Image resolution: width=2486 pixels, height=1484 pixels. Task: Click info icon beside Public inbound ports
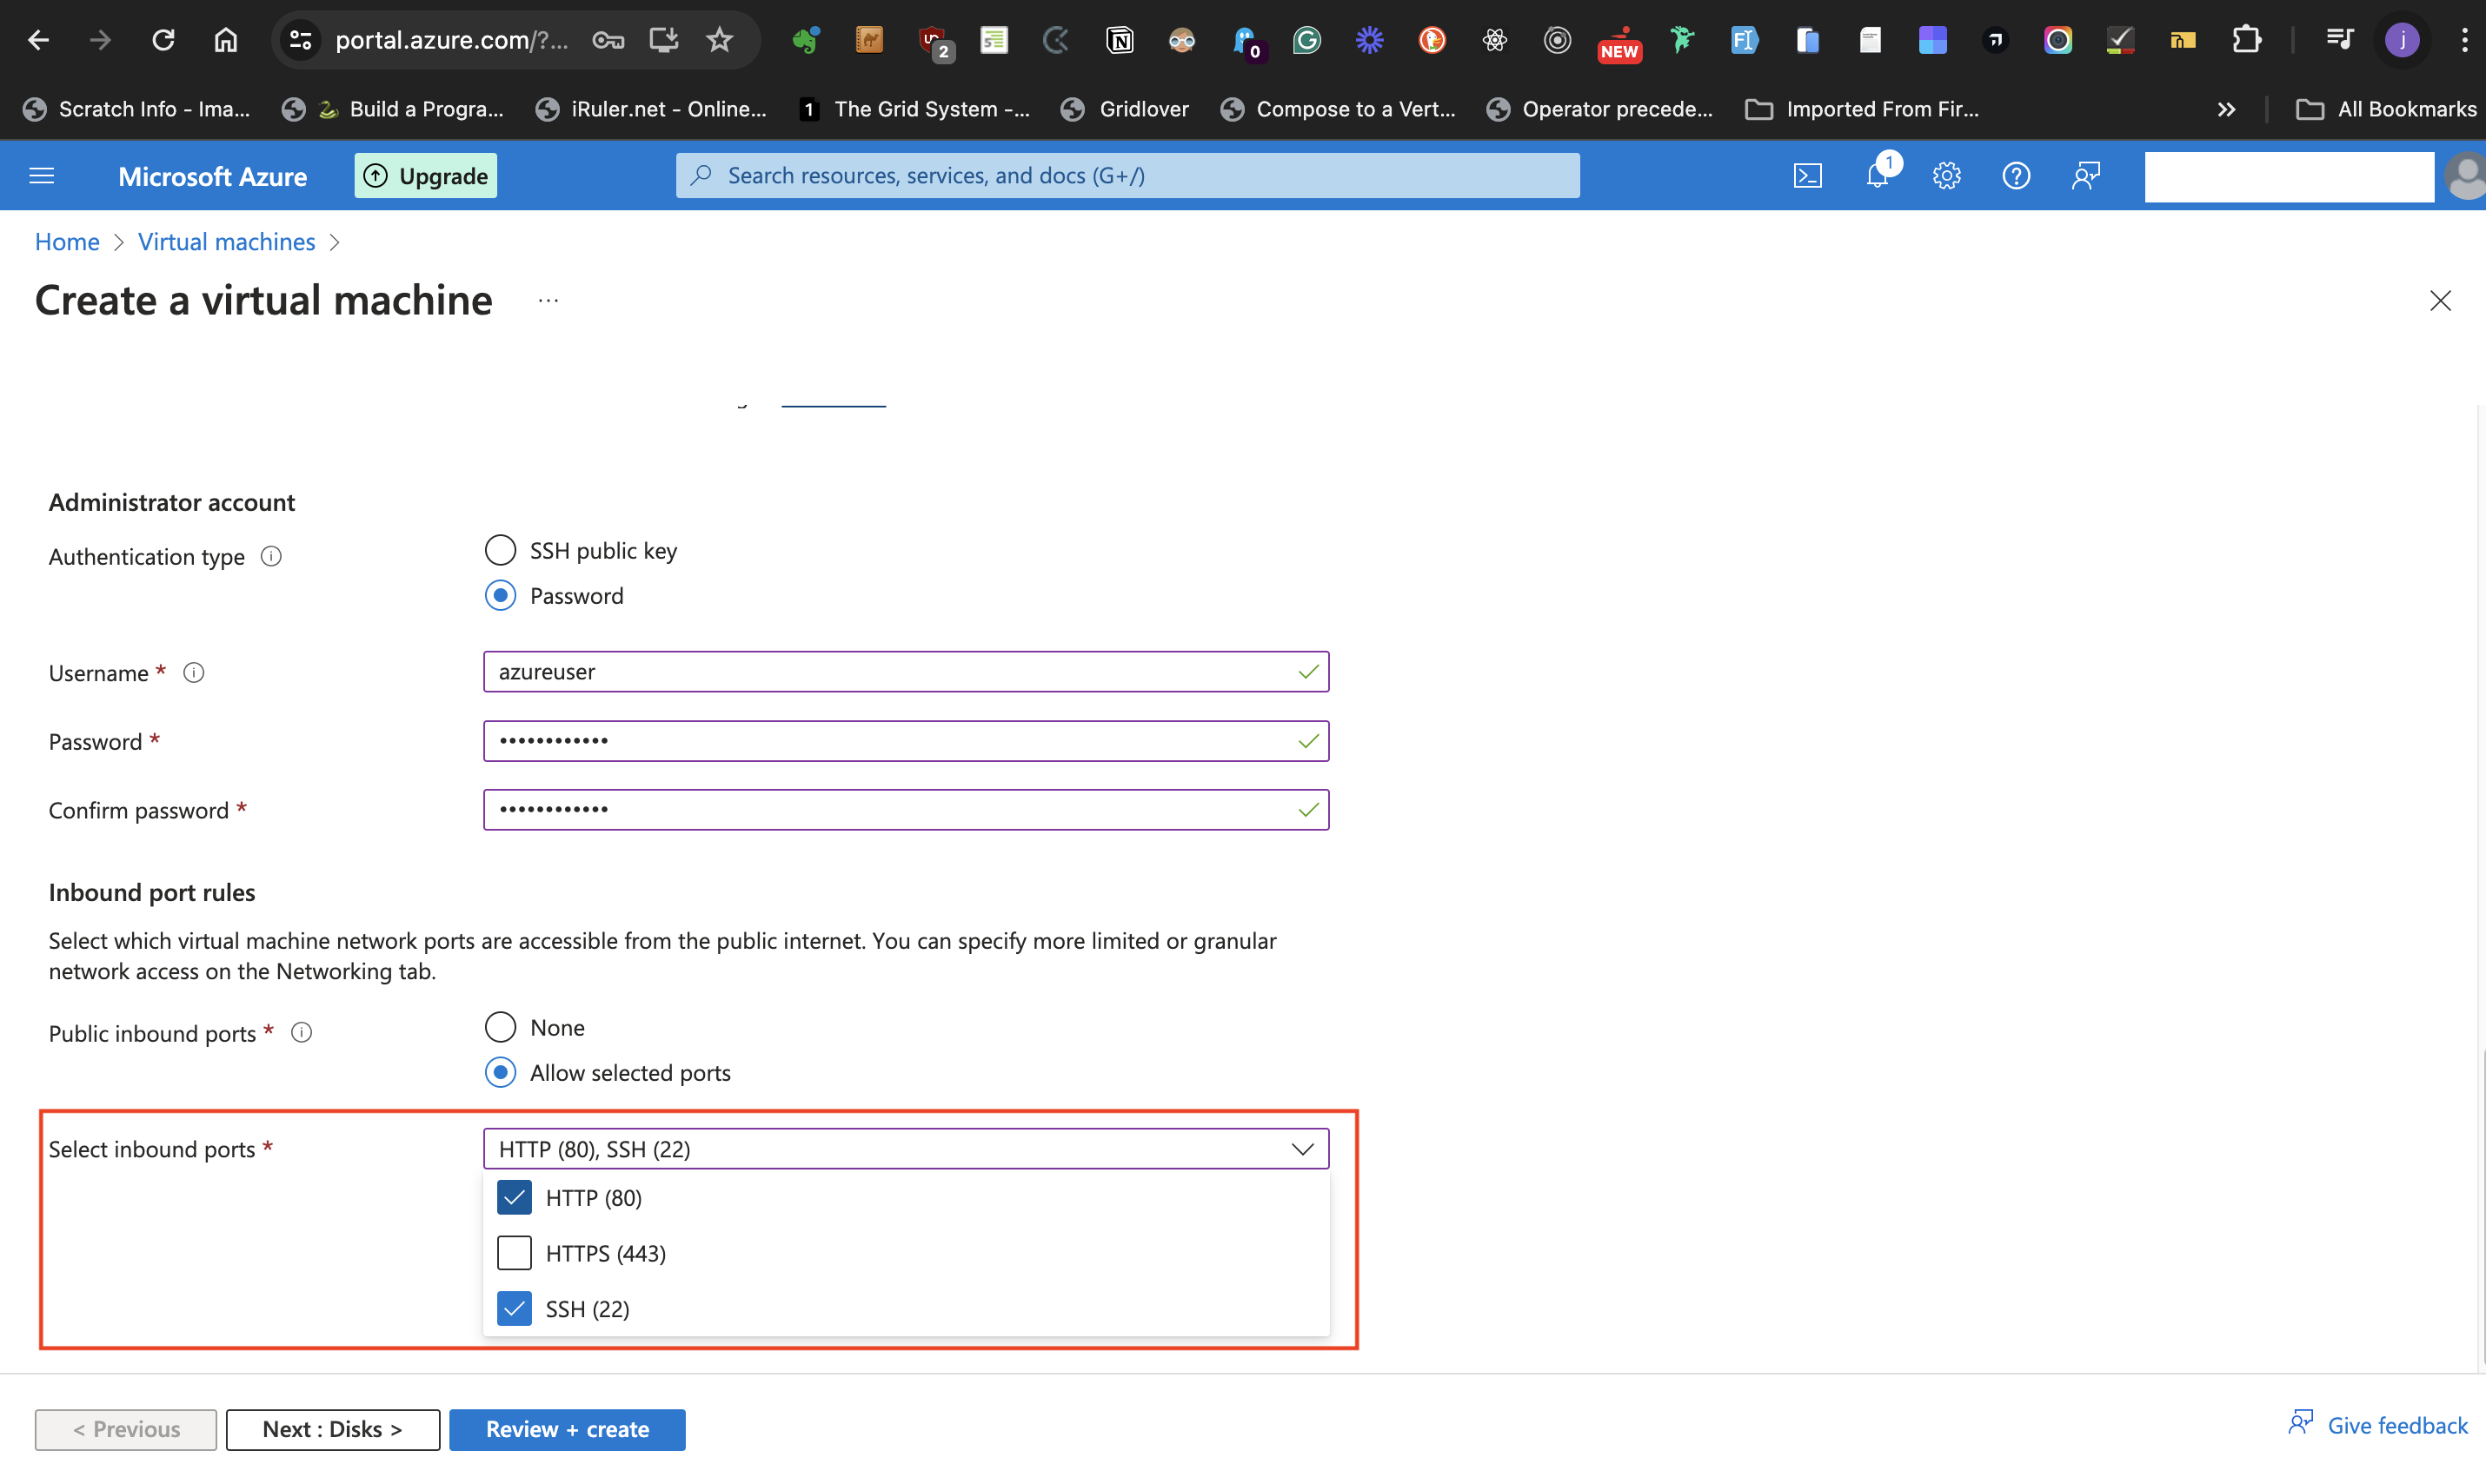tap(301, 1033)
